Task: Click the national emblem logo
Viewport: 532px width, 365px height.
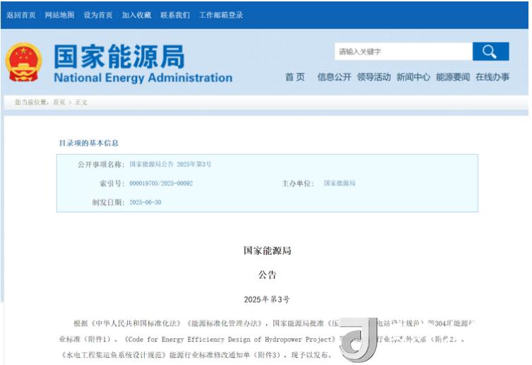Action: pyautogui.click(x=23, y=62)
